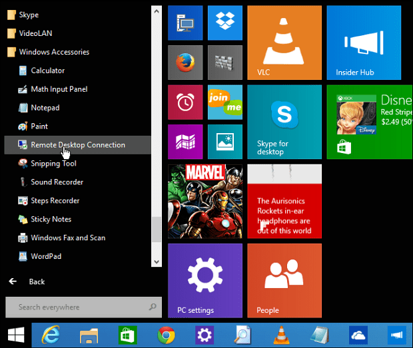This screenshot has width=413, height=348.
Task: Collapse the Windows Accessories folder
Action: click(x=78, y=52)
